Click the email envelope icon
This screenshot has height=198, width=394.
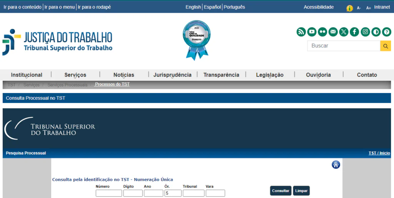[333, 32]
